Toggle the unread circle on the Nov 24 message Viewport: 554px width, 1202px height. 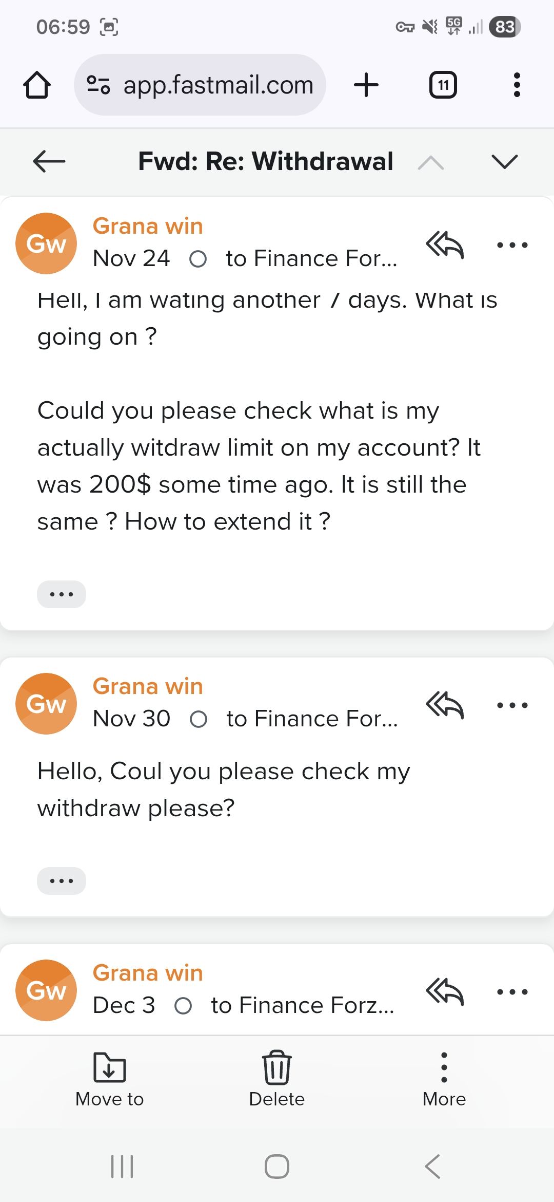pyautogui.click(x=198, y=259)
